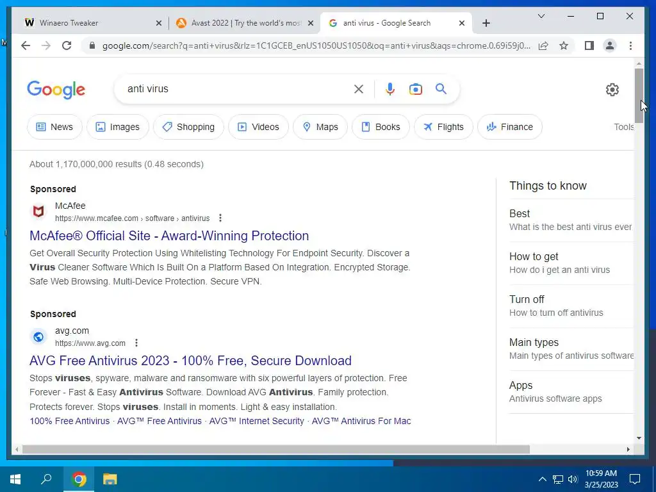Close the Avast 2022 tab

(311, 23)
